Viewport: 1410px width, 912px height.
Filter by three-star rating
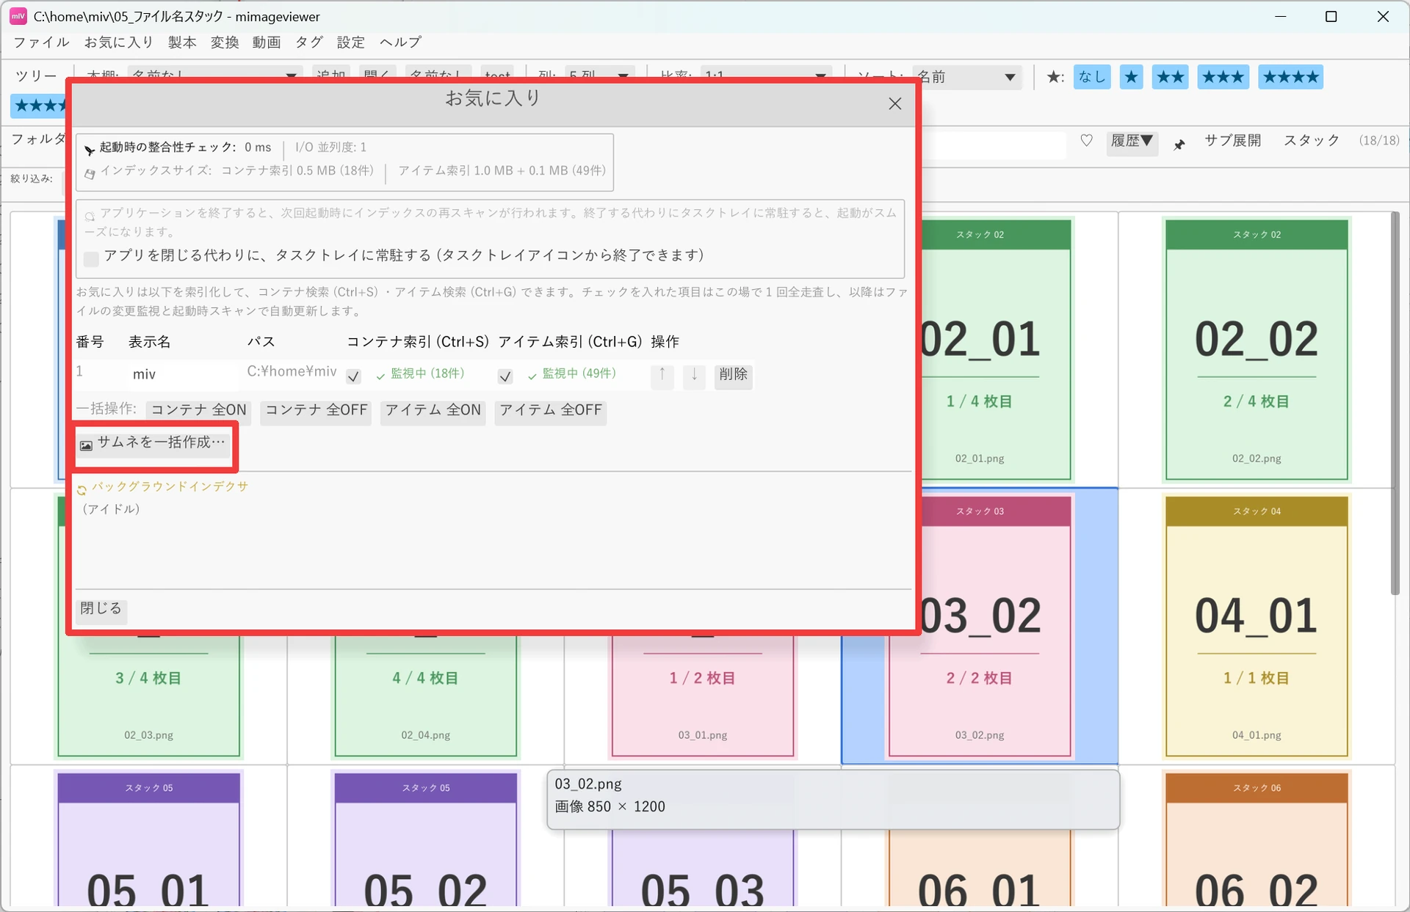click(x=1223, y=77)
